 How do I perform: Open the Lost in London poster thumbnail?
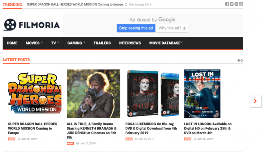tap(202, 94)
